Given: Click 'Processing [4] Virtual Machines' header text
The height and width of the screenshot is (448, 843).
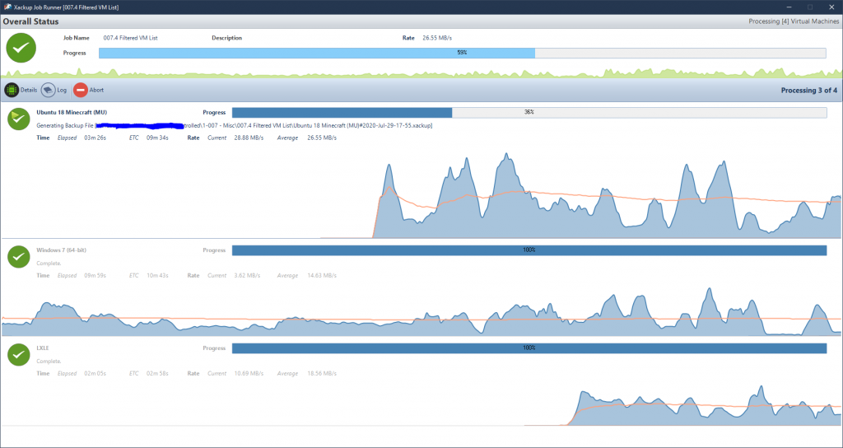Looking at the screenshot, I should pyautogui.click(x=794, y=21).
